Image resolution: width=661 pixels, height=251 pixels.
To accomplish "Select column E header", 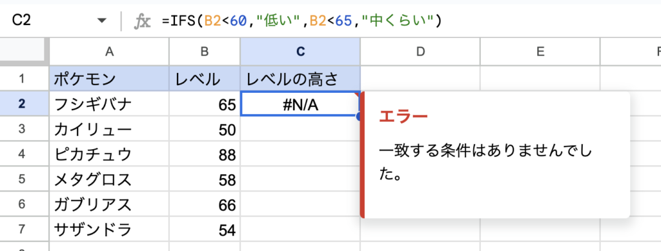I will point(540,52).
